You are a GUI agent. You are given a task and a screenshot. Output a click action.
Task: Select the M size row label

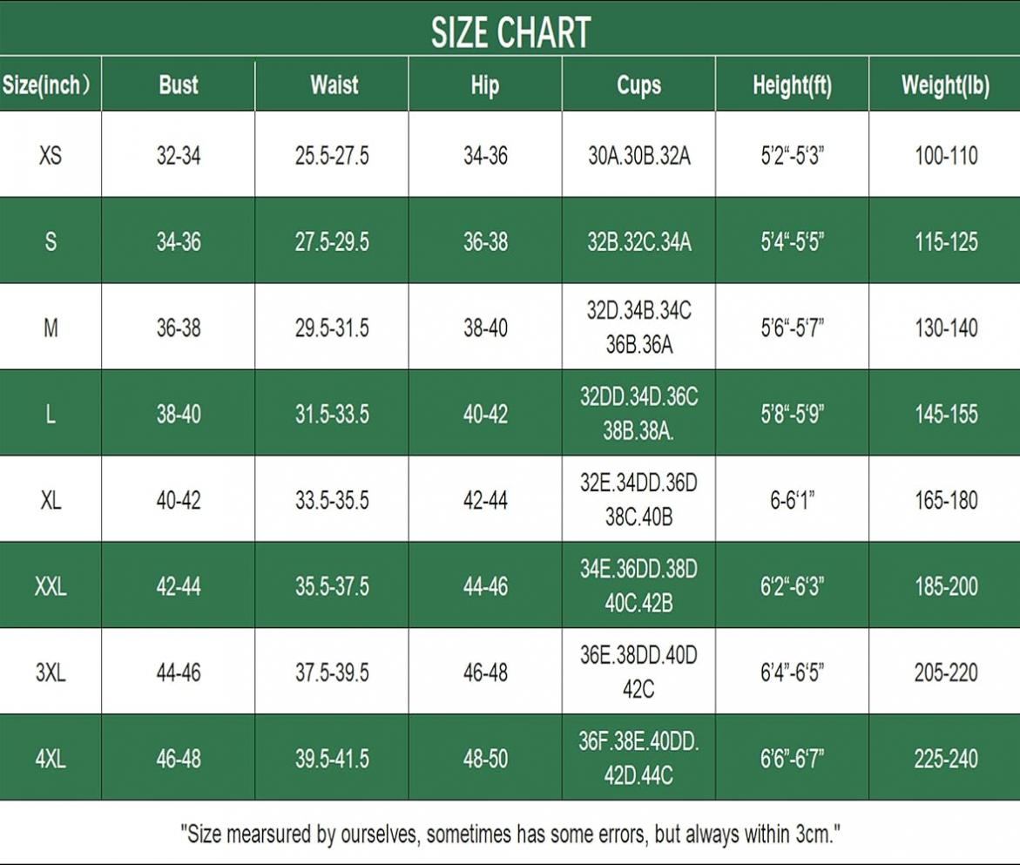tap(51, 328)
